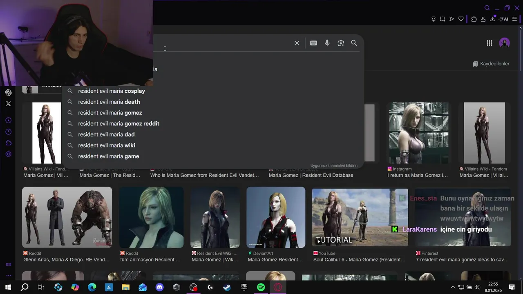Open Kaydedilenler saved items
This screenshot has width=523, height=294.
491,64
